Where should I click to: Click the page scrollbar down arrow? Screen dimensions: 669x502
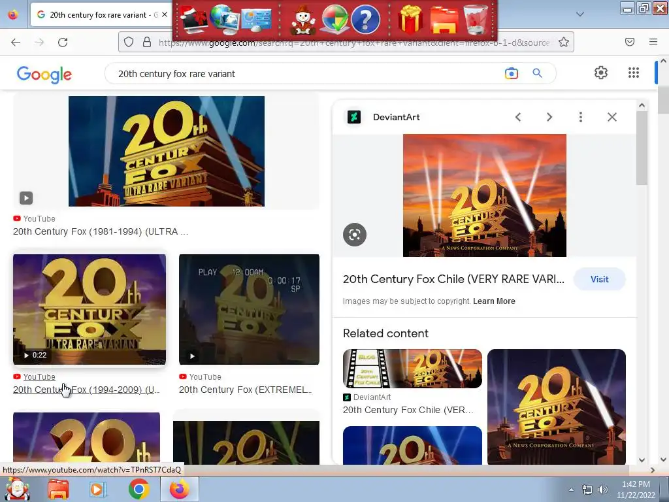[x=663, y=460]
